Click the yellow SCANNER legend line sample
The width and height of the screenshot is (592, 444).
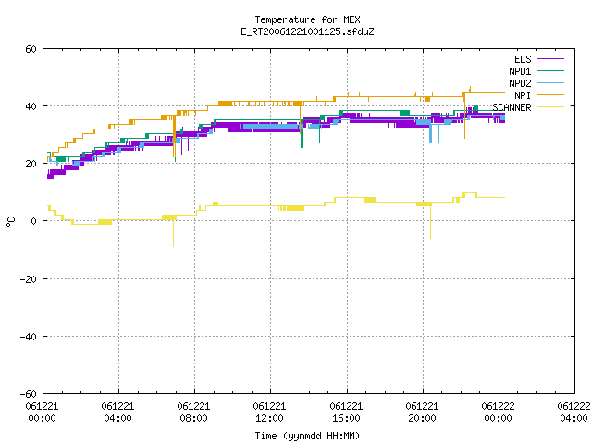[551, 107]
